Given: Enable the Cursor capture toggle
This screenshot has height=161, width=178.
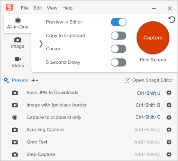Looking at the screenshot, I should tap(119, 49).
